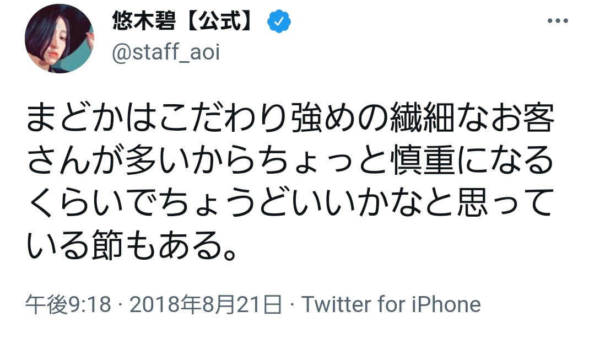Open 悠木碧's circular profile avatar

59,38
